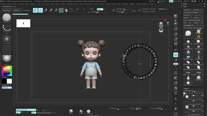Toggle Activate Symmetry
207x116 pixels.
(x=26, y=110)
